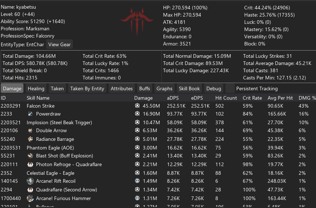Switch to the Healing tab

click(x=36, y=88)
